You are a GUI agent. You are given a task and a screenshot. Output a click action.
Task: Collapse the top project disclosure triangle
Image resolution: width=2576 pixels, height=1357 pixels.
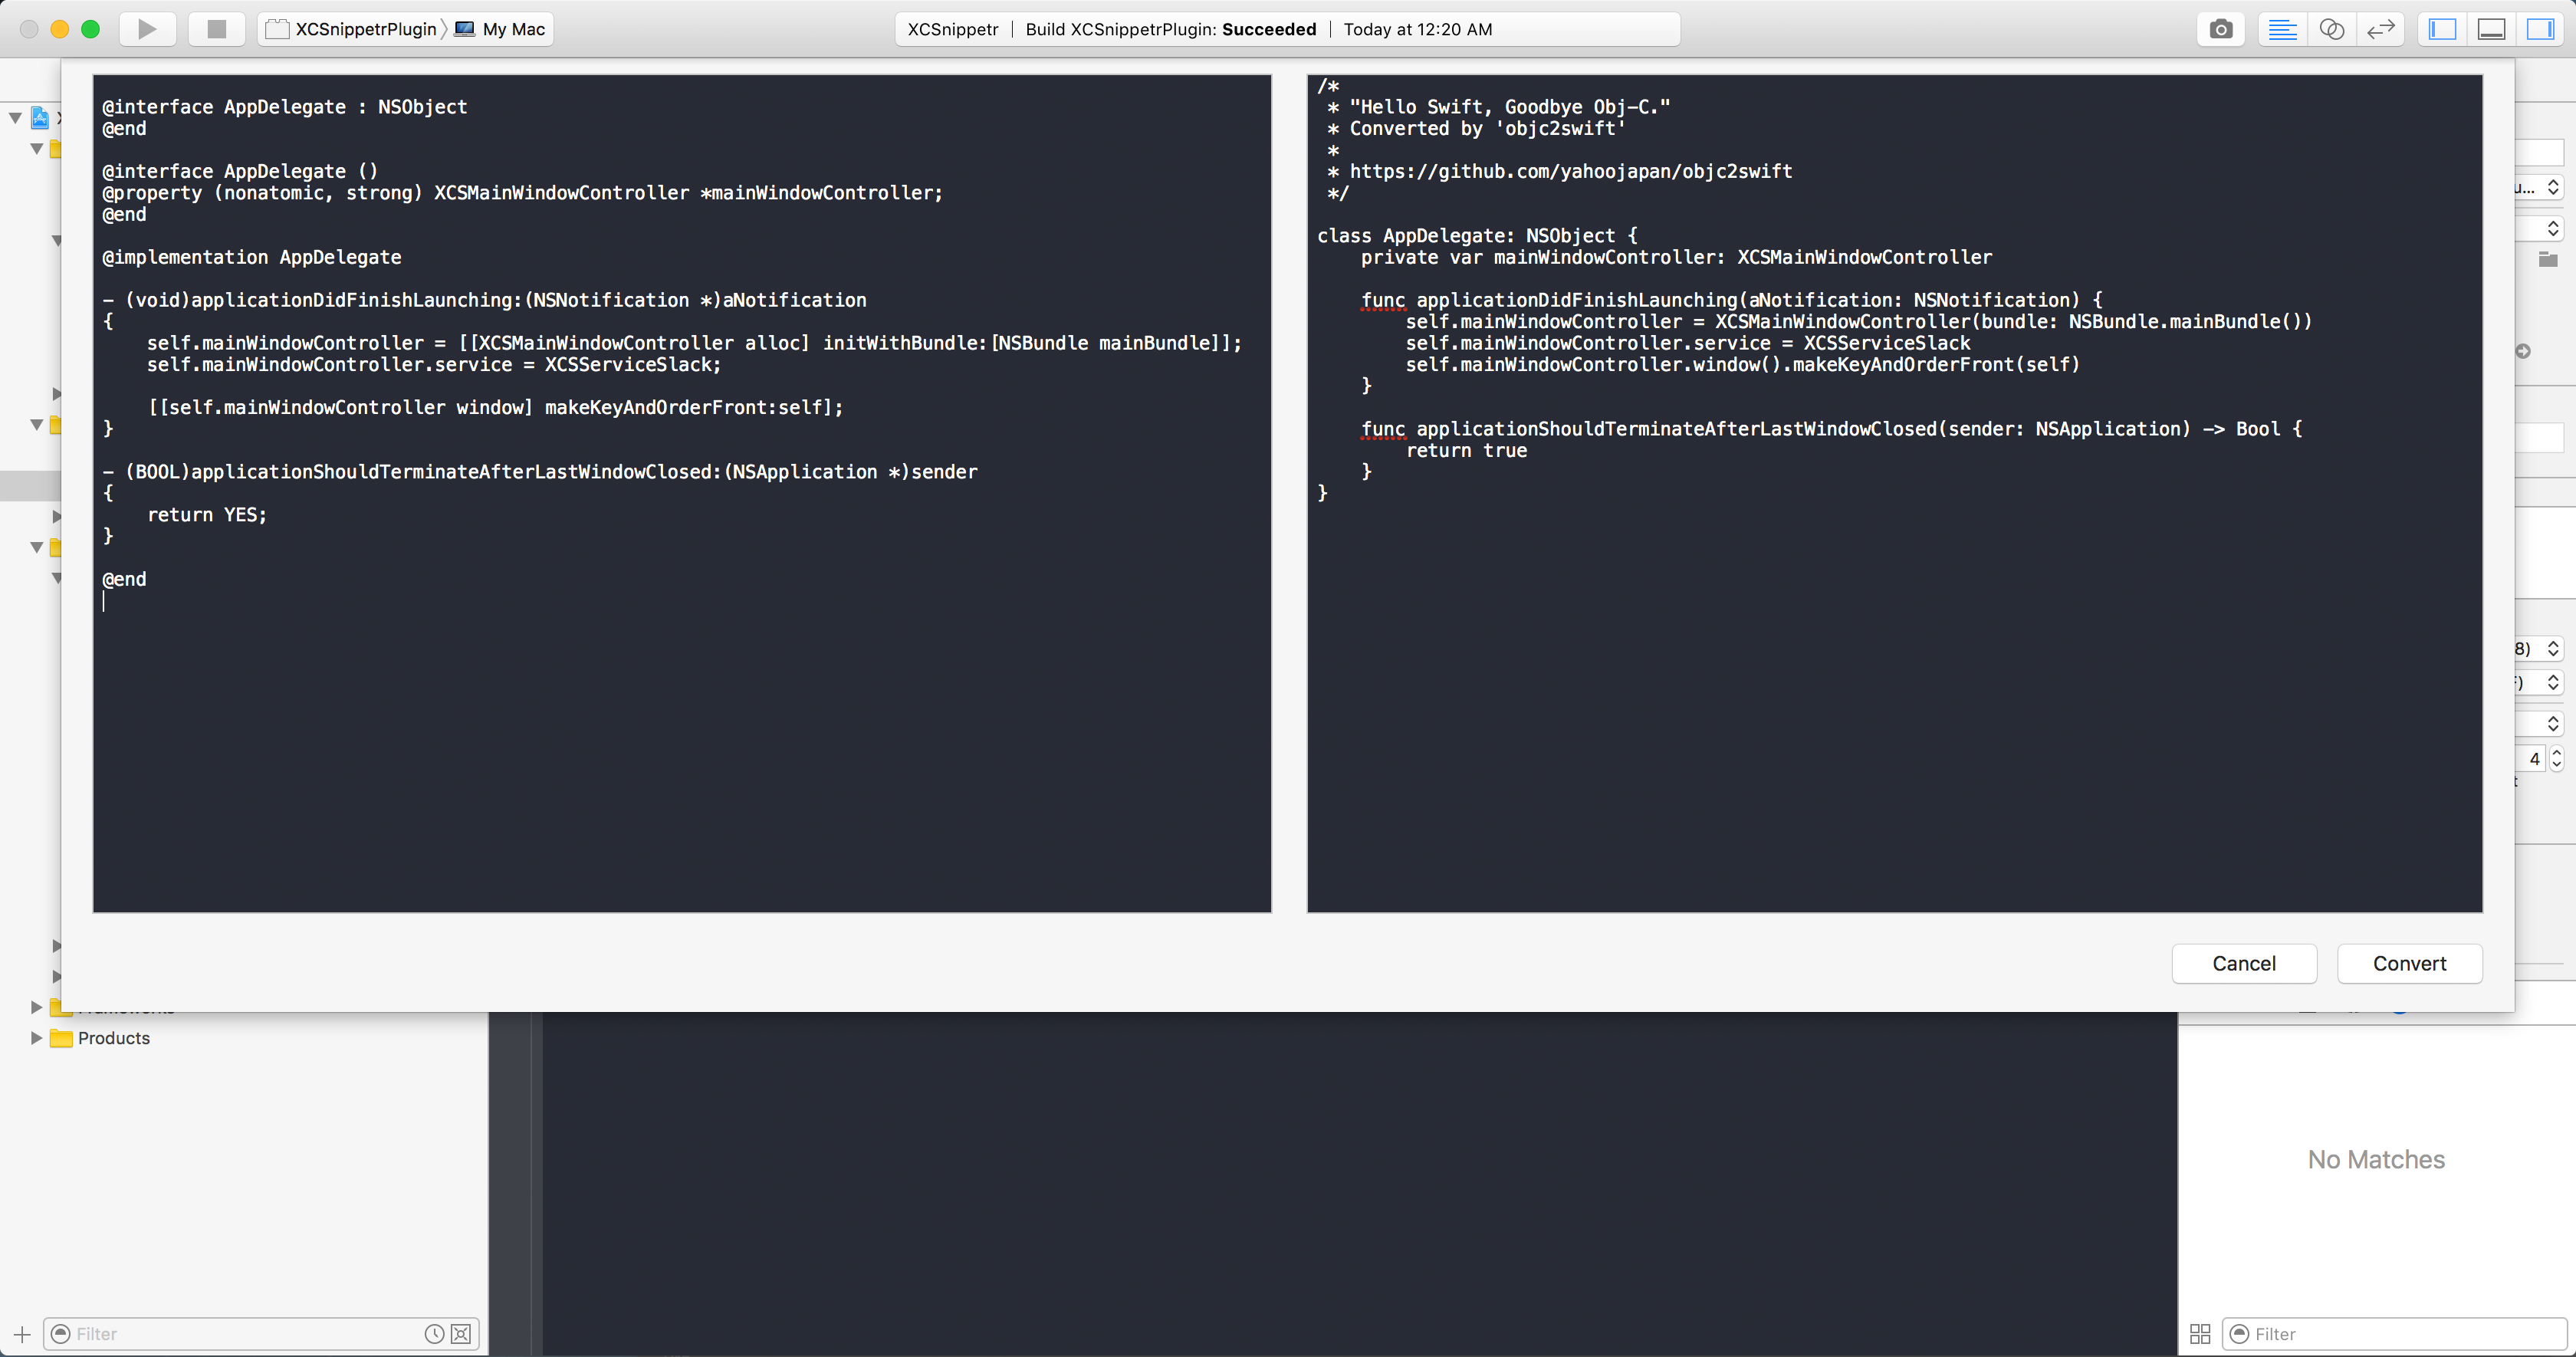click(15, 118)
